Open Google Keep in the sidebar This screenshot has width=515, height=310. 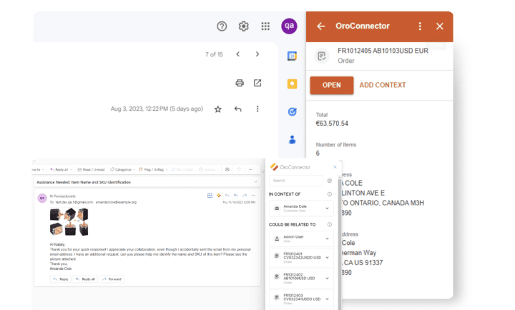point(292,84)
